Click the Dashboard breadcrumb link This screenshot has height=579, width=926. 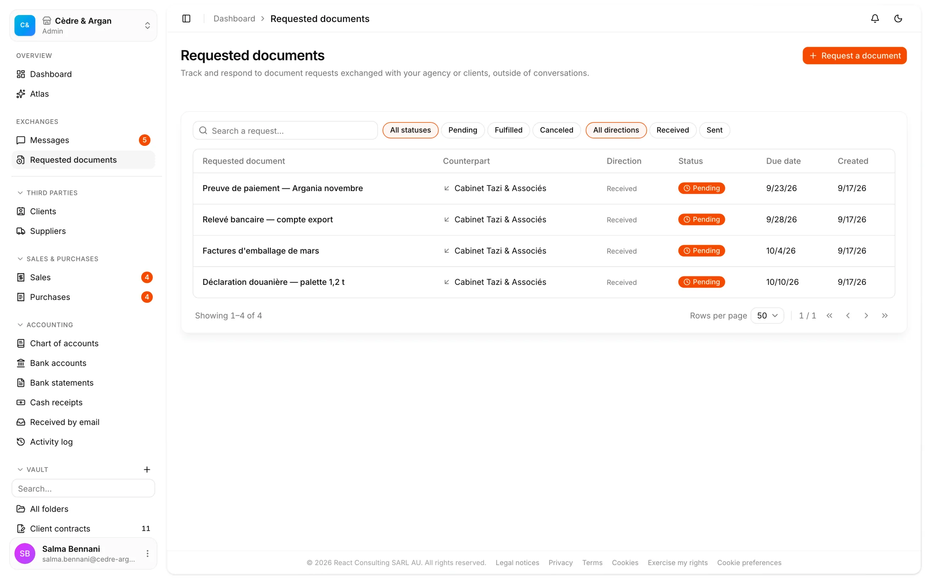pos(234,19)
